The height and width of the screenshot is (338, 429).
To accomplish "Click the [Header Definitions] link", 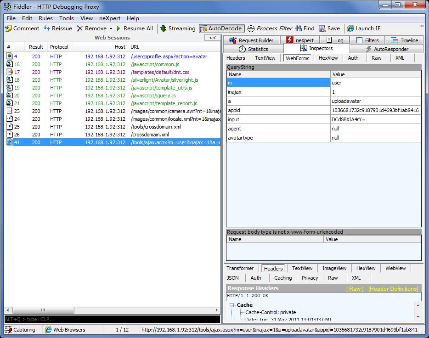I will pyautogui.click(x=393, y=289).
